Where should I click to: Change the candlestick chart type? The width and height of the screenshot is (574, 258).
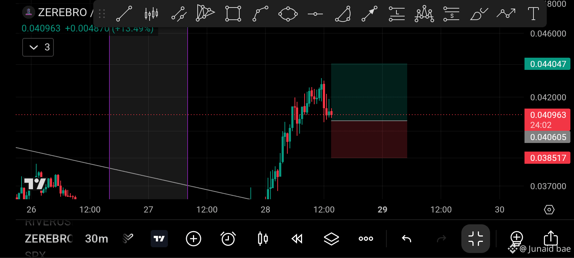263,239
